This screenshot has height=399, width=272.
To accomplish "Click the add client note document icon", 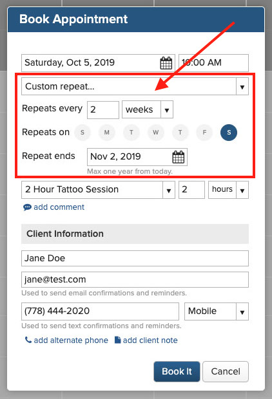I will point(117,340).
